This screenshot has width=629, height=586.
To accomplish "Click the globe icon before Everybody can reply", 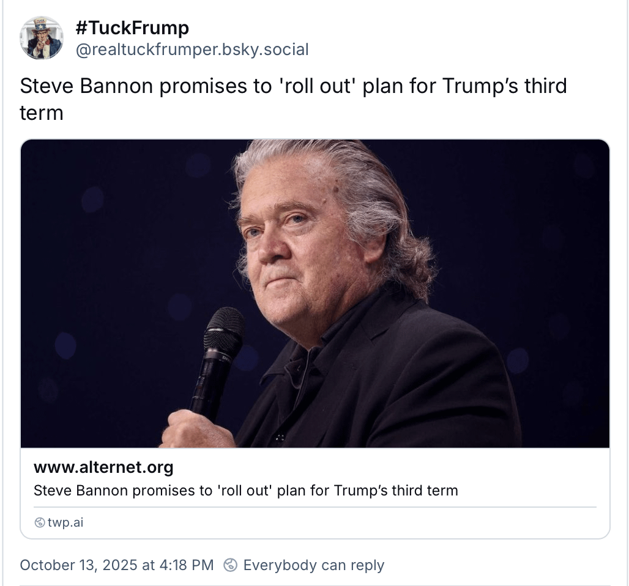I will 231,565.
